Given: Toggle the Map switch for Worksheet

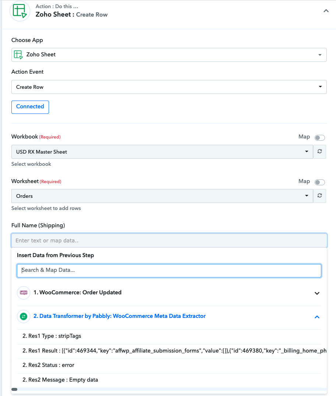Looking at the screenshot, I should 319,182.
